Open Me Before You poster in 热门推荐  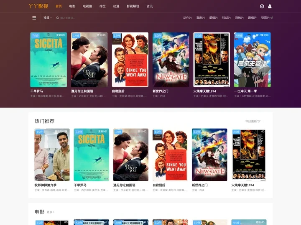click(131, 155)
